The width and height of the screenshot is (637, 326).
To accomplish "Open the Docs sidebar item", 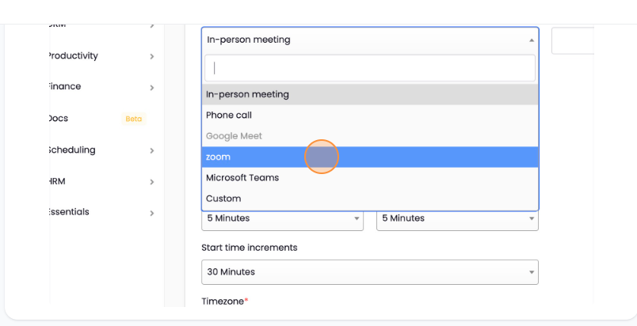I will 59,119.
